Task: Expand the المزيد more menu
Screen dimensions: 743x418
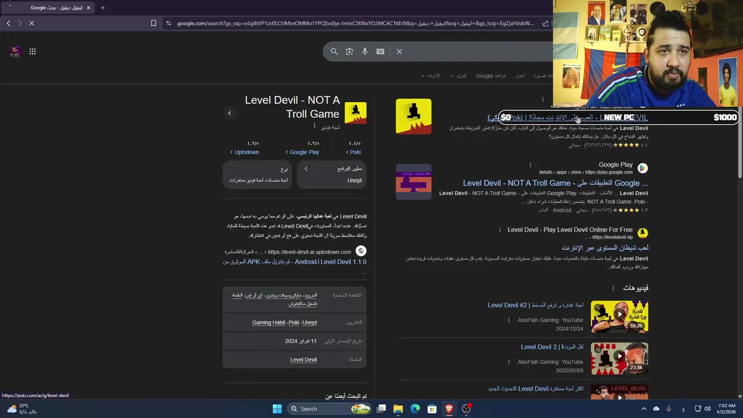Action: pos(459,75)
